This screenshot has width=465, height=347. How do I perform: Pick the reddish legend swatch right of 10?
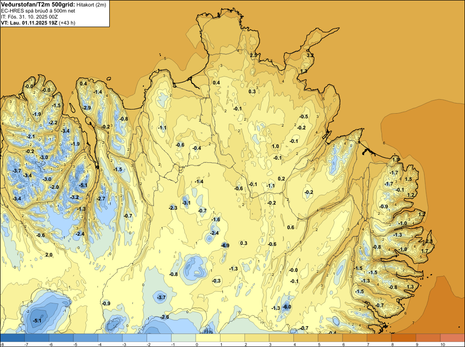[x=452, y=338]
